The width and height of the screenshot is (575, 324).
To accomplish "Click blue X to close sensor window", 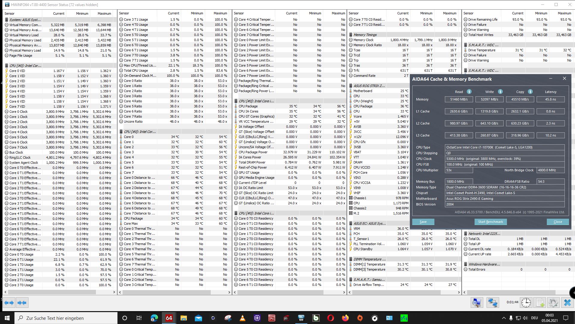I will 567,302.
